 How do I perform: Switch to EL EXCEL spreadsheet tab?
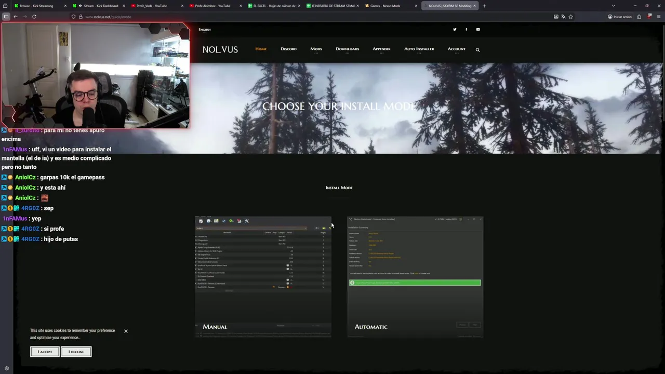(274, 6)
